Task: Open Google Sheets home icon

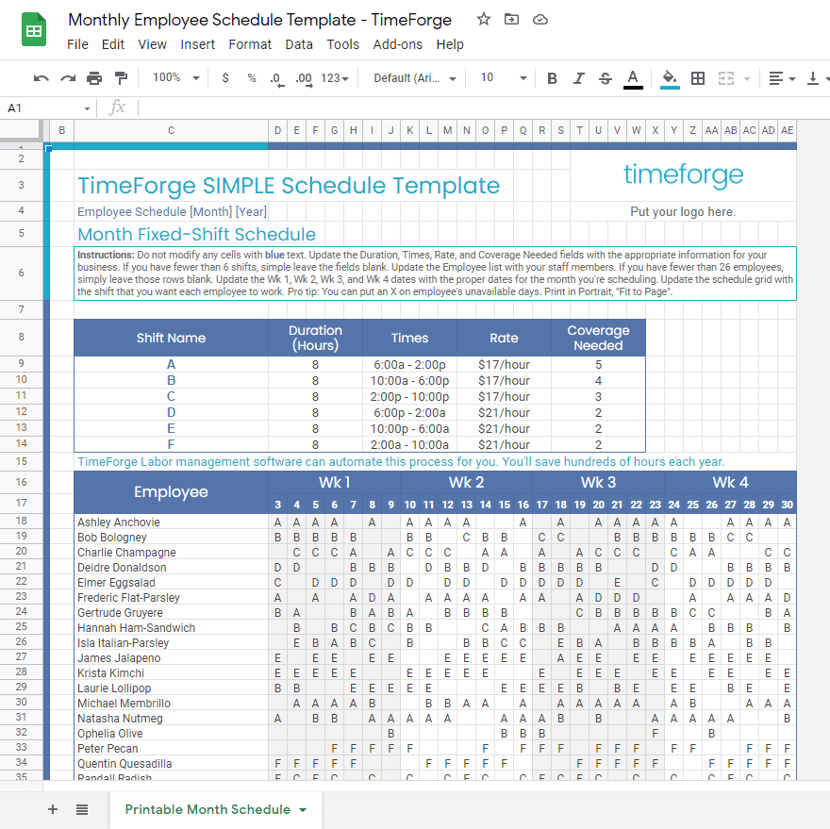Action: pos(34,30)
